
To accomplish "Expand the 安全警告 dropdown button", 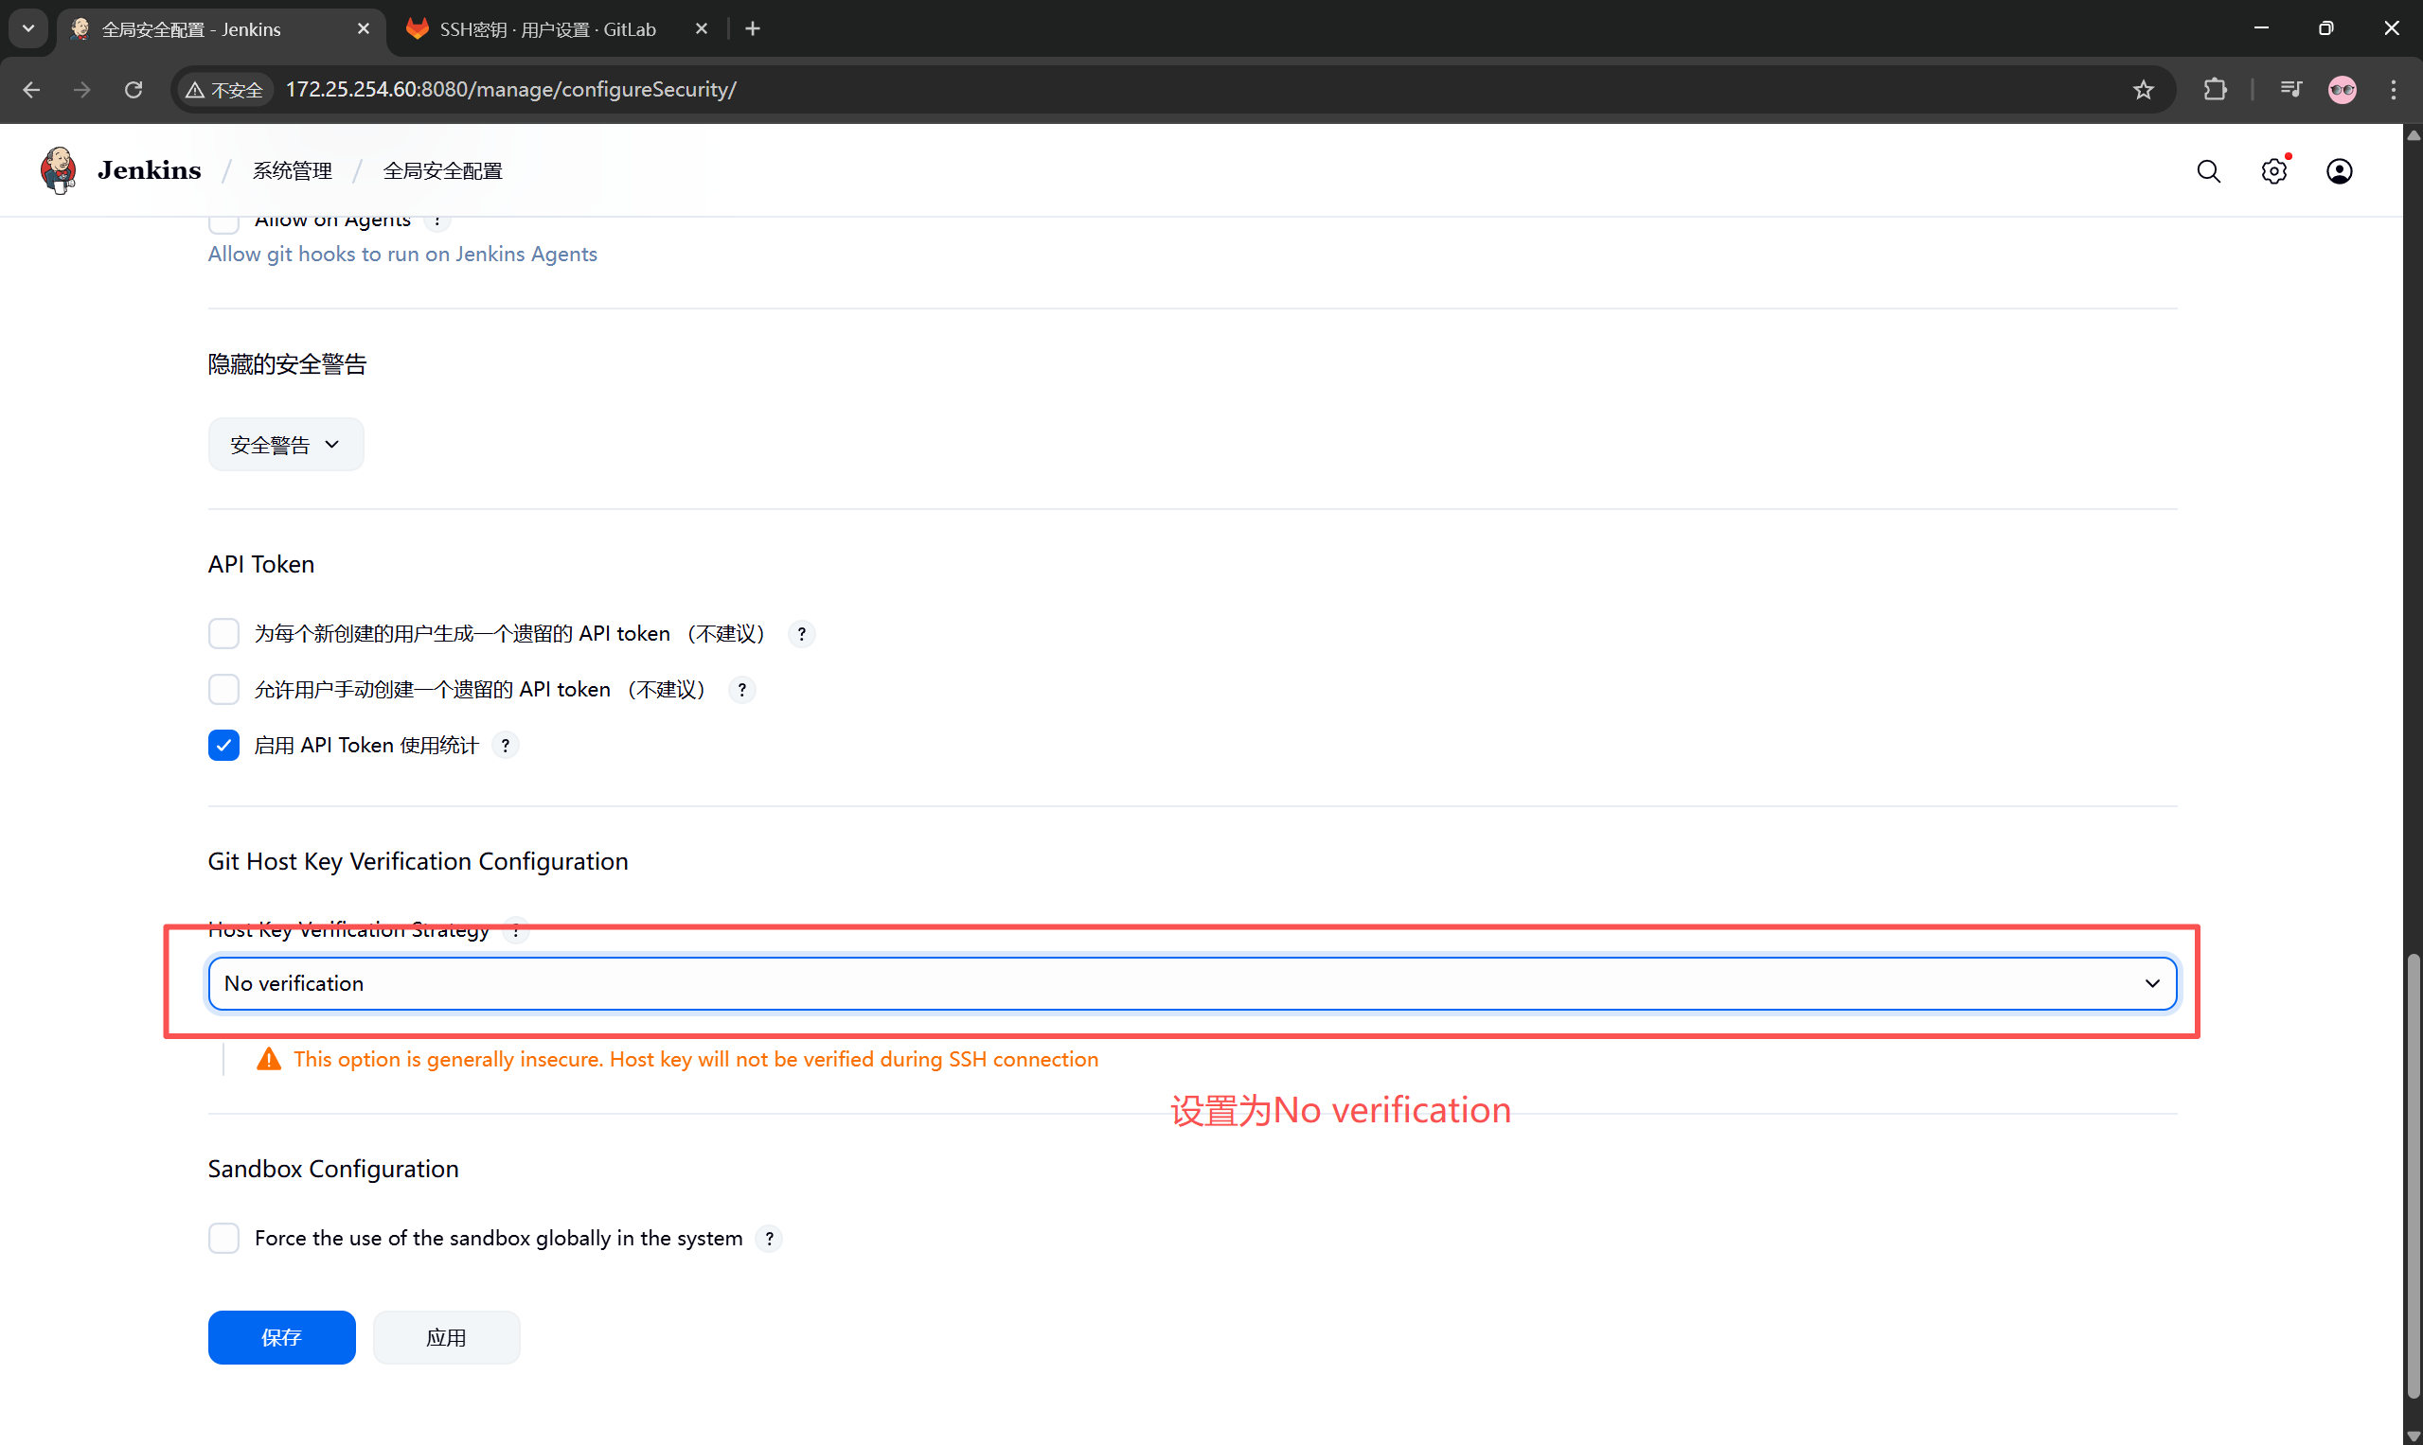I will 285,445.
